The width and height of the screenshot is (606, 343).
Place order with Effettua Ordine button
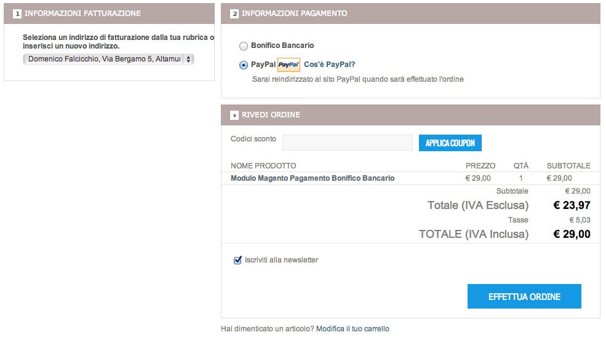coord(524,296)
